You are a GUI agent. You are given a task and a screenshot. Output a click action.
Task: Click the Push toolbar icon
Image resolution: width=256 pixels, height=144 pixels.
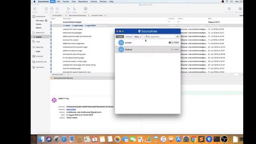[x=52, y=9]
